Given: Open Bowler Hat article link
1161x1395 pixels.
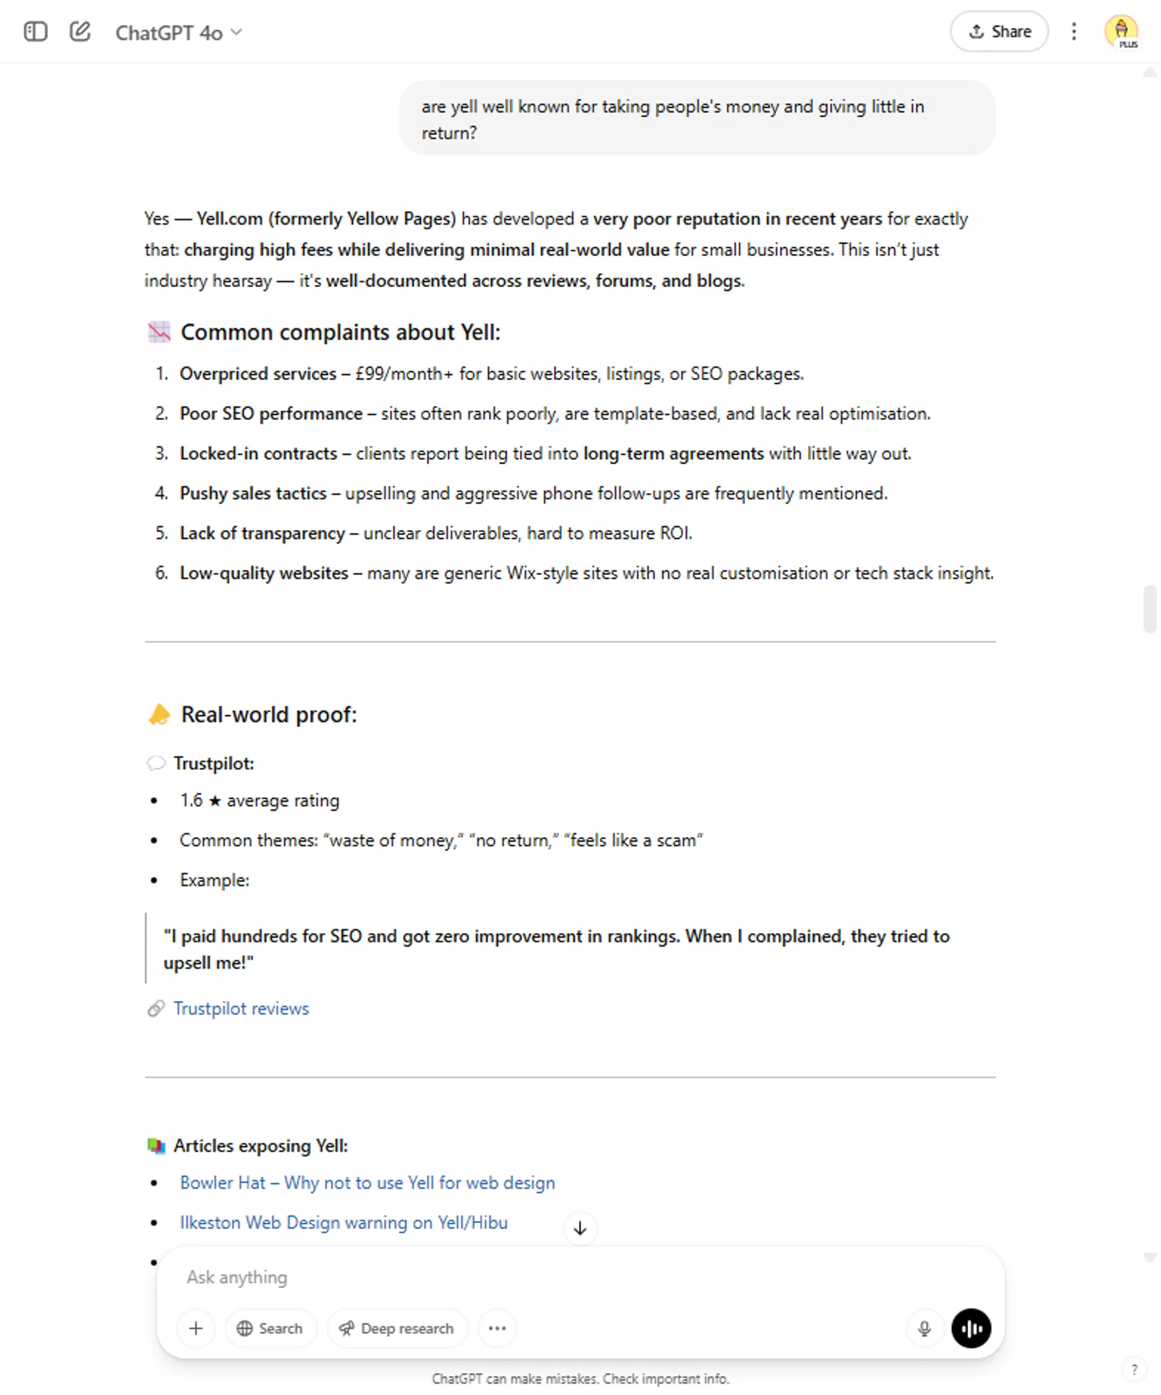Looking at the screenshot, I should point(368,1182).
